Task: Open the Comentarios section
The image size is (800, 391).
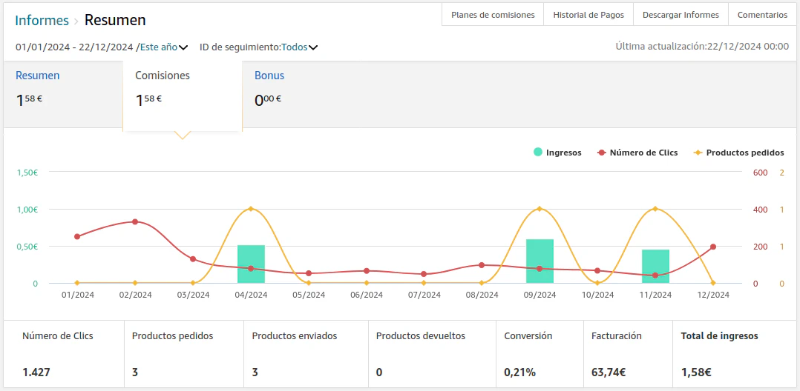Action: [x=763, y=15]
